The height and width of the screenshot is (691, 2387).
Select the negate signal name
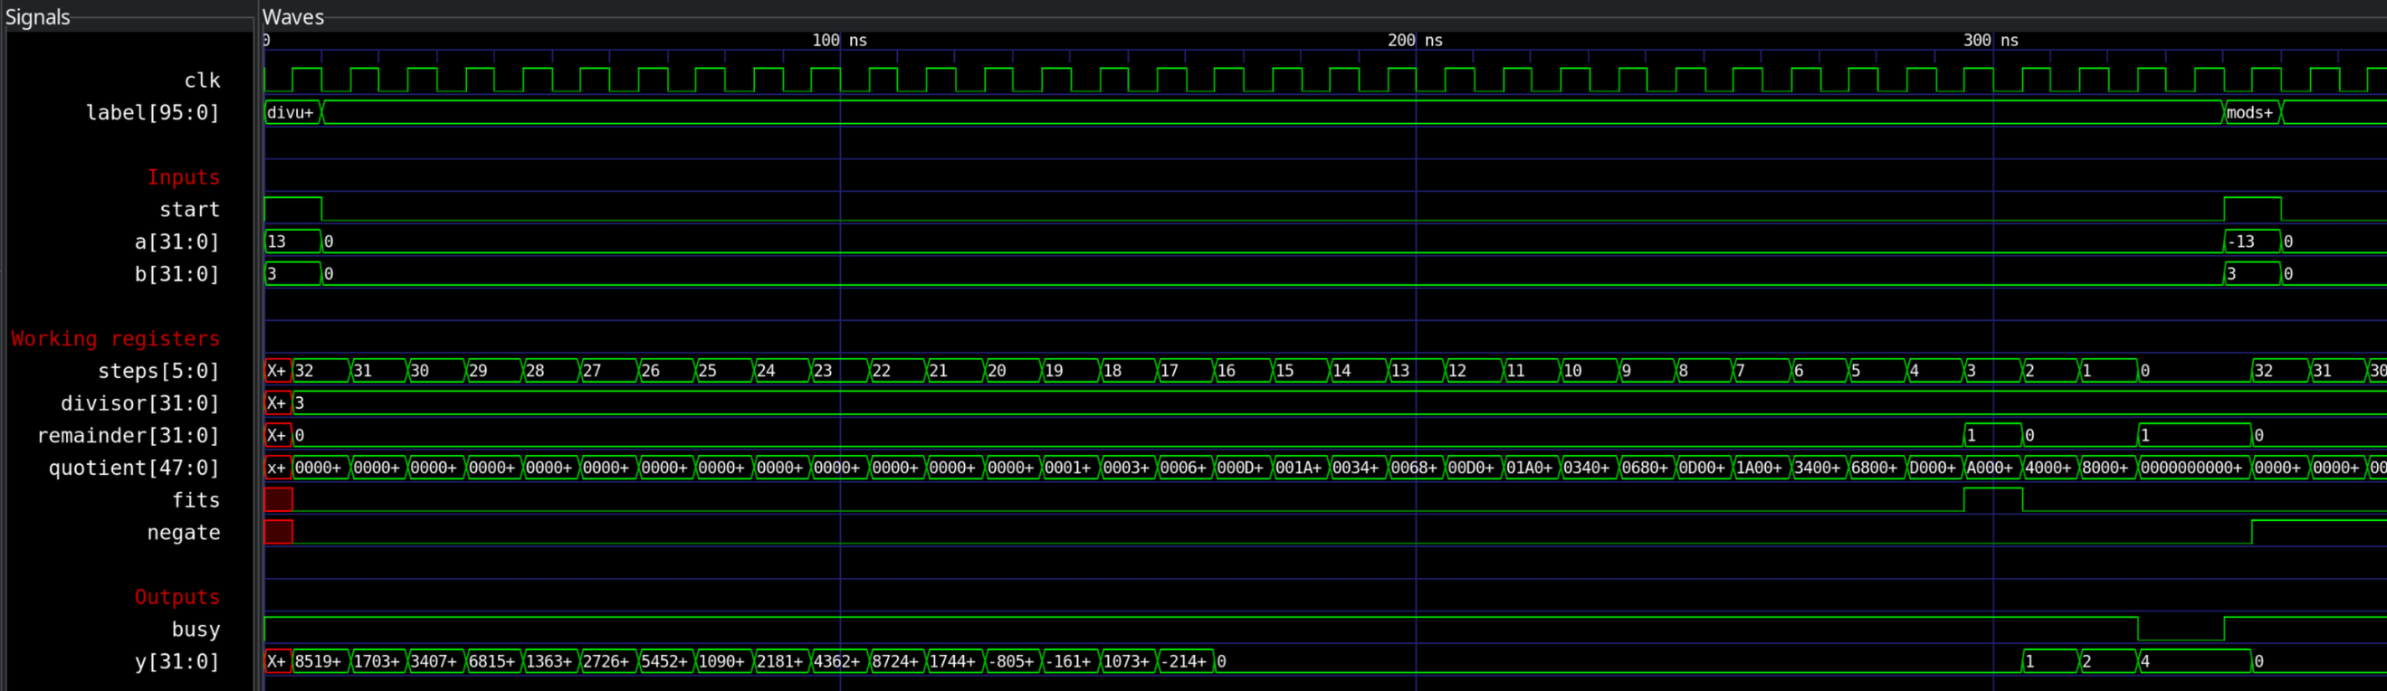pyautogui.click(x=184, y=533)
